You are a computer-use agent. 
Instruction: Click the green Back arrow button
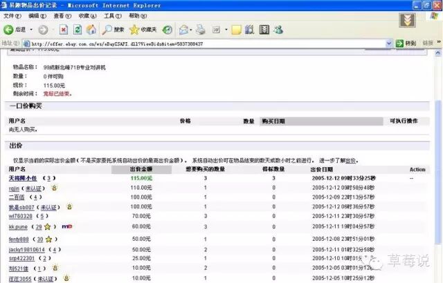[8, 30]
